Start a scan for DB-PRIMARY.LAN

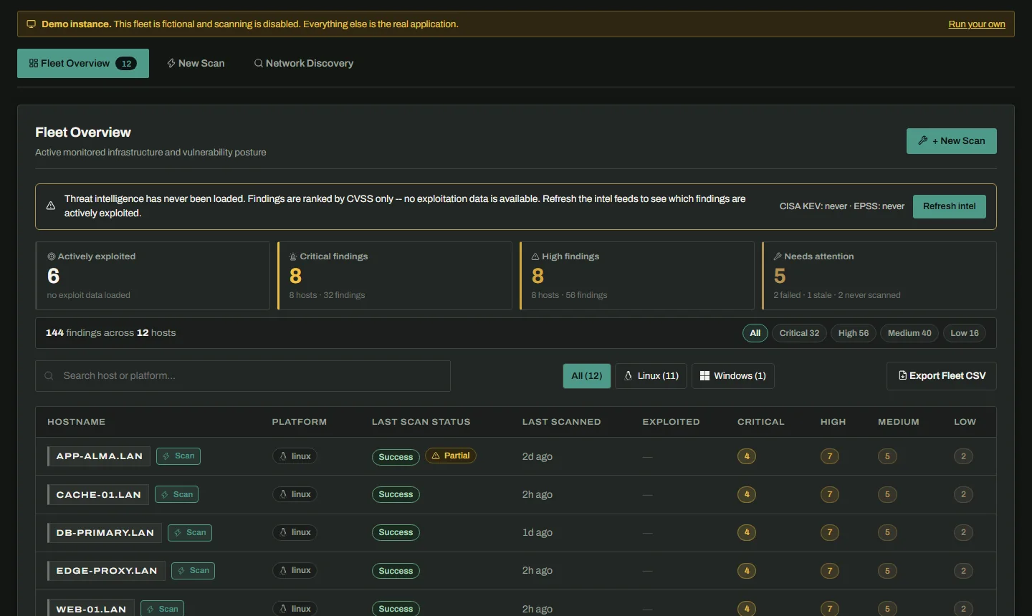click(190, 533)
